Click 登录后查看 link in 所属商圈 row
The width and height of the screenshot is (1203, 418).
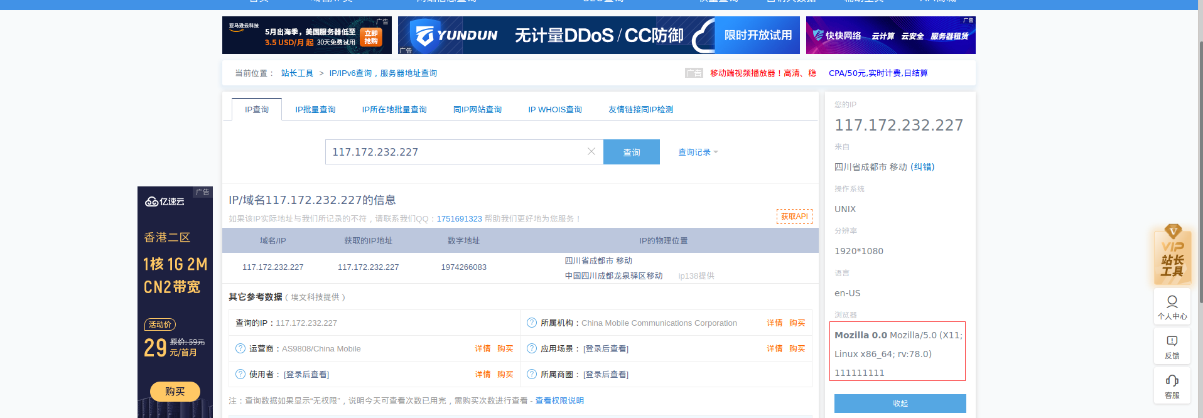[x=606, y=375]
